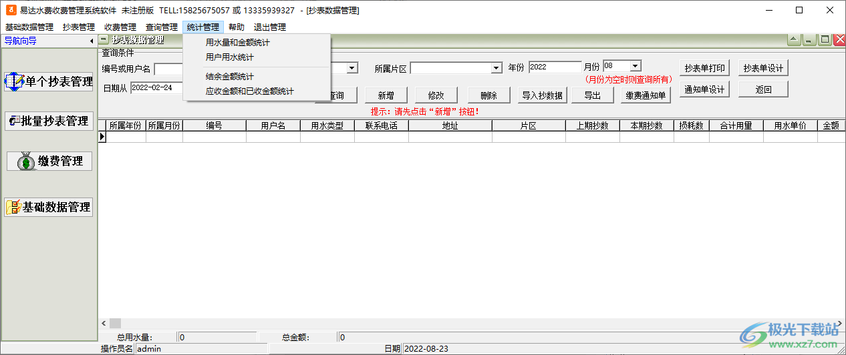
Task: Click the up-arrow button on the inner window bar
Action: click(x=793, y=40)
